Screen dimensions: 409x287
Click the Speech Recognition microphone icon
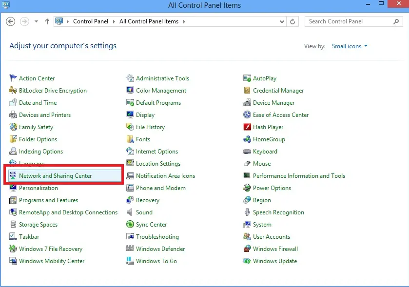point(247,212)
